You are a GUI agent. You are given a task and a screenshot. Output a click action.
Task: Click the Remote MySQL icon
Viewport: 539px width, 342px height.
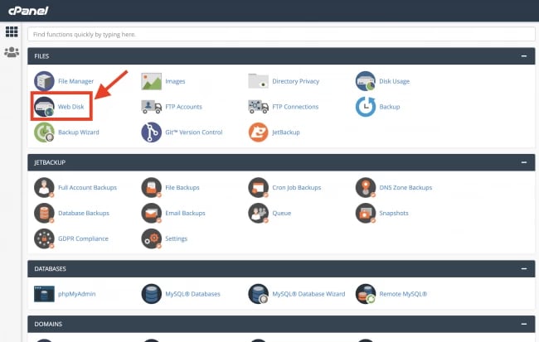[366, 294]
